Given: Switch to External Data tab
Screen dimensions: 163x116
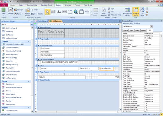Looking at the screenshot, I should (32, 5).
